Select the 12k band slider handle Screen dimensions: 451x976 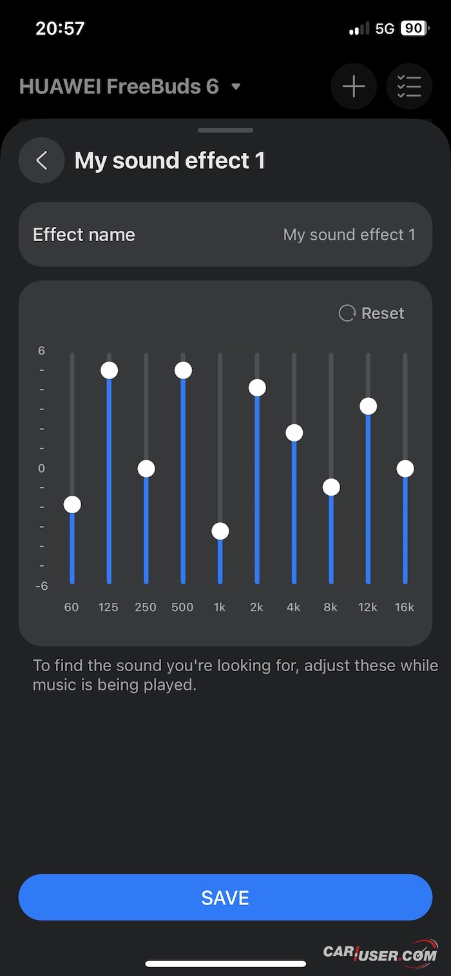click(369, 406)
